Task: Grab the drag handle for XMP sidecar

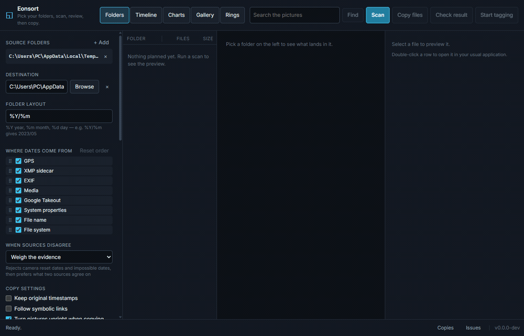Action: 10,171
